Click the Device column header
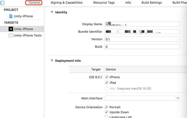The image size is (187, 118). point(111,69)
